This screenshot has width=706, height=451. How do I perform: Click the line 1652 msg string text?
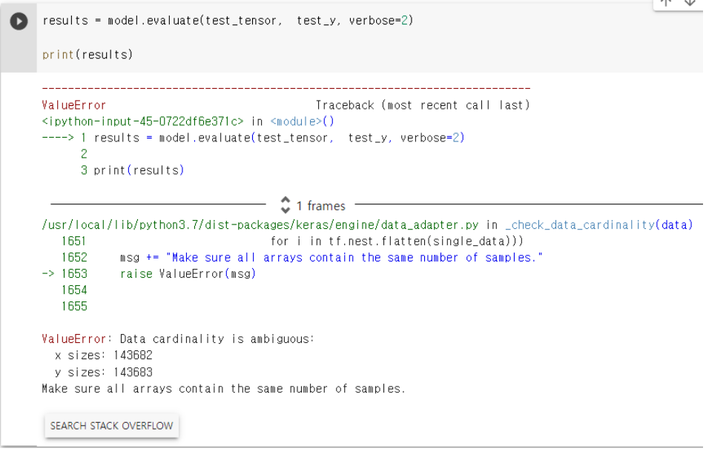coord(354,258)
